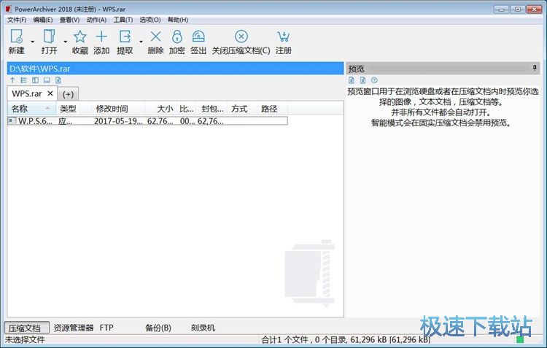Toggle the pin on the 预览 panel
The height and width of the screenshot is (348, 547).
click(535, 68)
